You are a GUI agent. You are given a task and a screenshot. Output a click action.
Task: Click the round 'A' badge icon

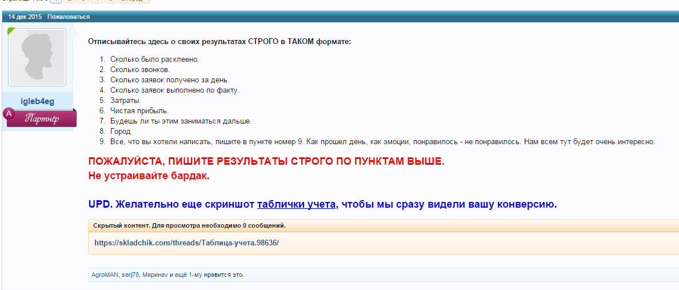coord(9,114)
